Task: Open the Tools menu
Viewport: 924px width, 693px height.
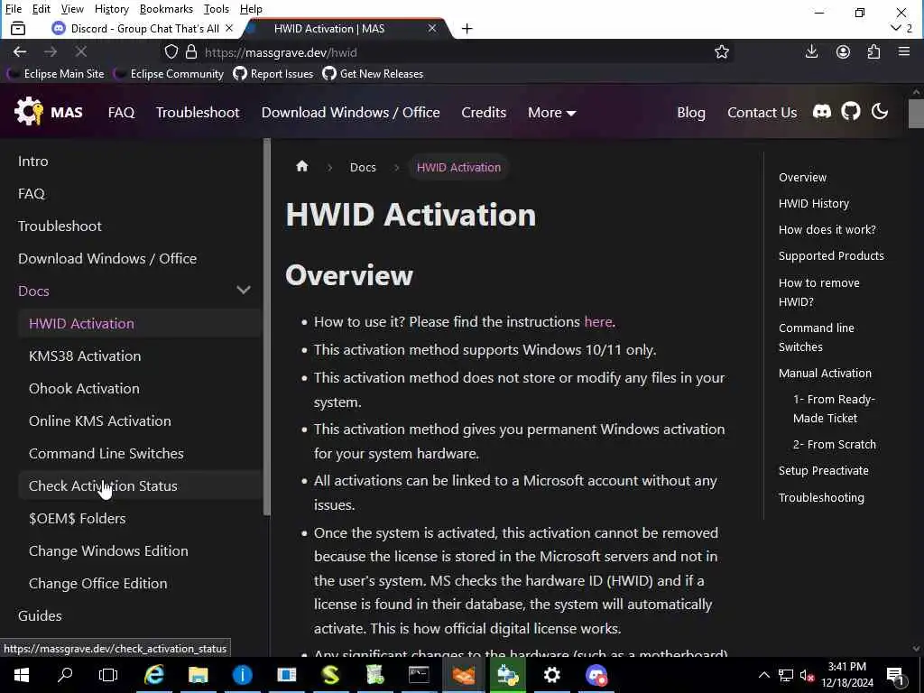Action: click(217, 9)
